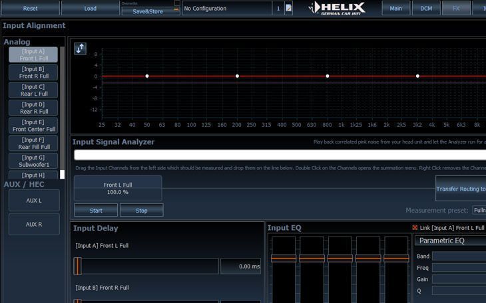Click Transfer Routing button
The image size is (486, 303).
461,189
